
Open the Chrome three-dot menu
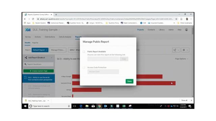(191, 19)
